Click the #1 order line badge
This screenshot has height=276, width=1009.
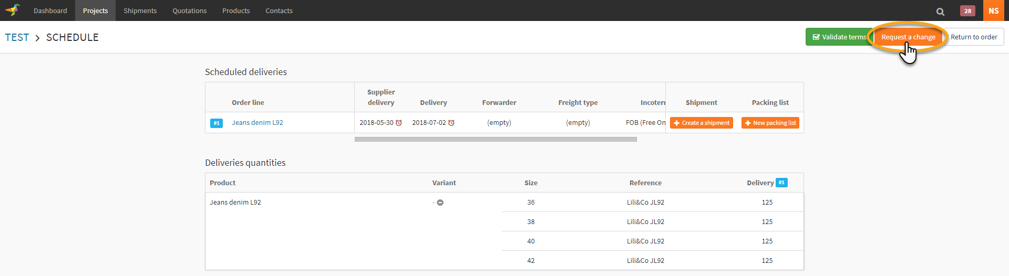coord(217,123)
